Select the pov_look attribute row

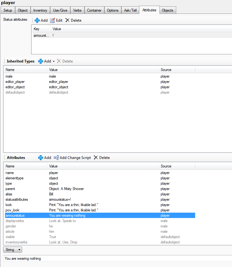12,210
